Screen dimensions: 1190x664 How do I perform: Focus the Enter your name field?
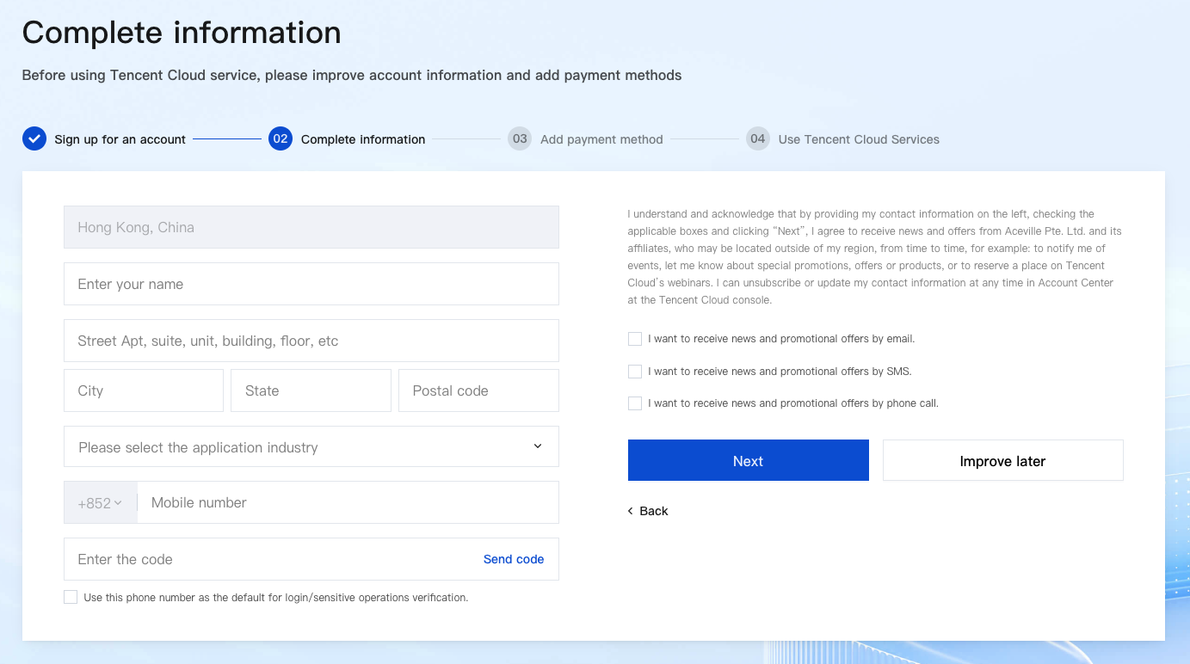(x=311, y=284)
